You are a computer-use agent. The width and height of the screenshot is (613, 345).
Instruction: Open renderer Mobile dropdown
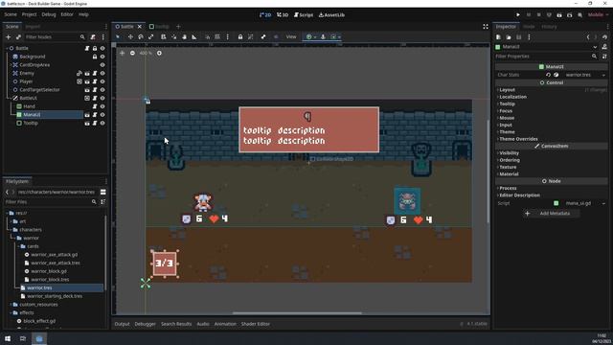click(598, 15)
